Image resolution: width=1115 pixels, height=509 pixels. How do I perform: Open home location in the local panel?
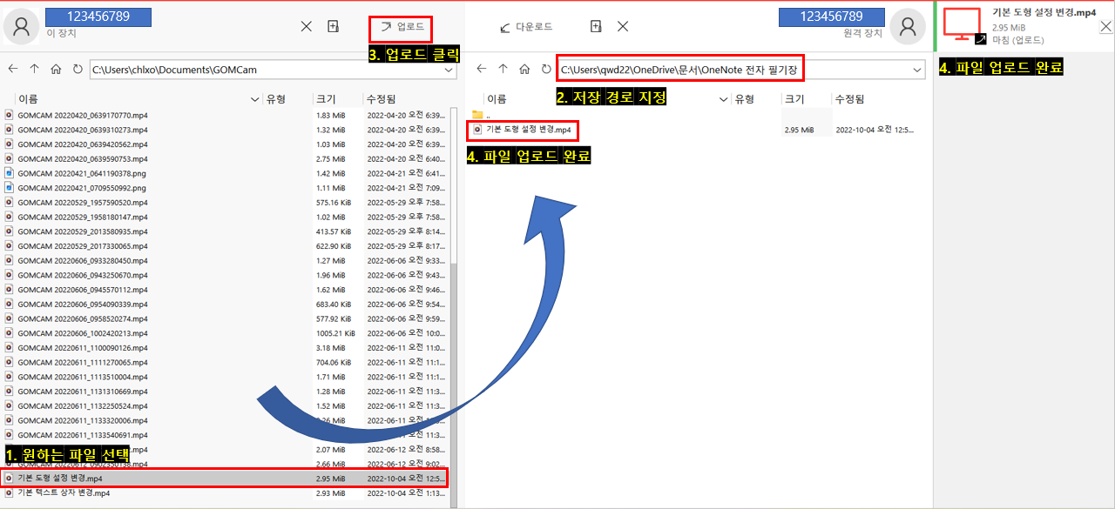(56, 69)
